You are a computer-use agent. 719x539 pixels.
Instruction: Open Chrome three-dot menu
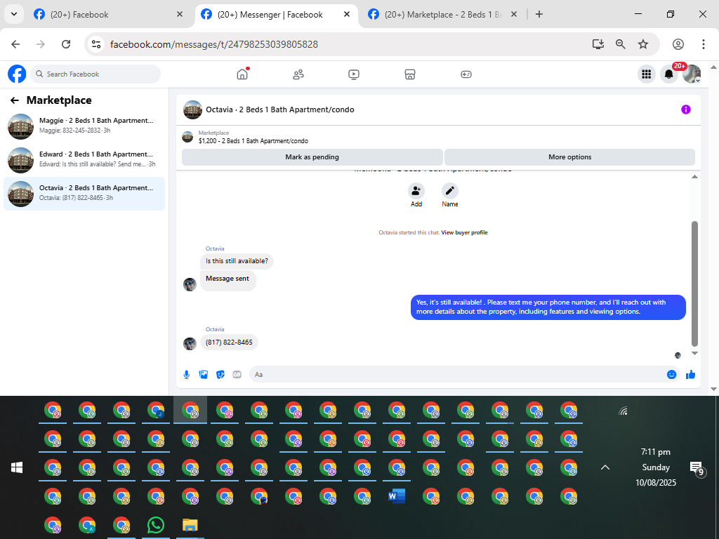click(x=704, y=44)
